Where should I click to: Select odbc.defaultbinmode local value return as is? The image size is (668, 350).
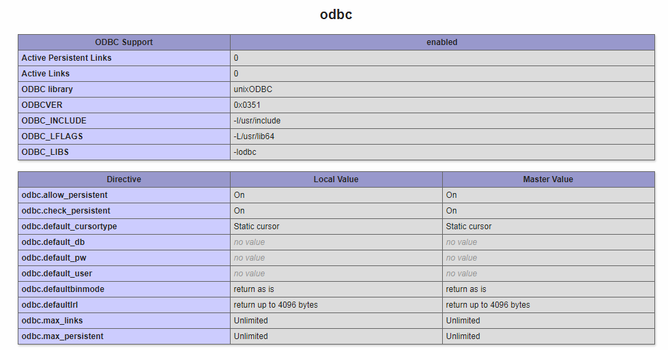pyautogui.click(x=254, y=289)
